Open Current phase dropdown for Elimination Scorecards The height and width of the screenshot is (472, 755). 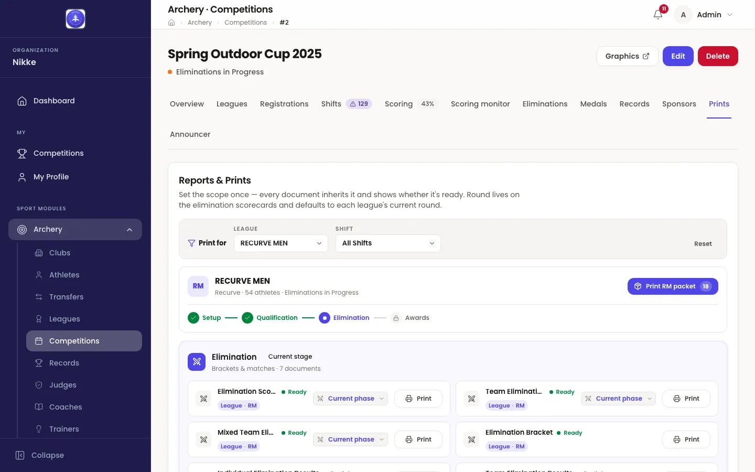click(x=351, y=399)
